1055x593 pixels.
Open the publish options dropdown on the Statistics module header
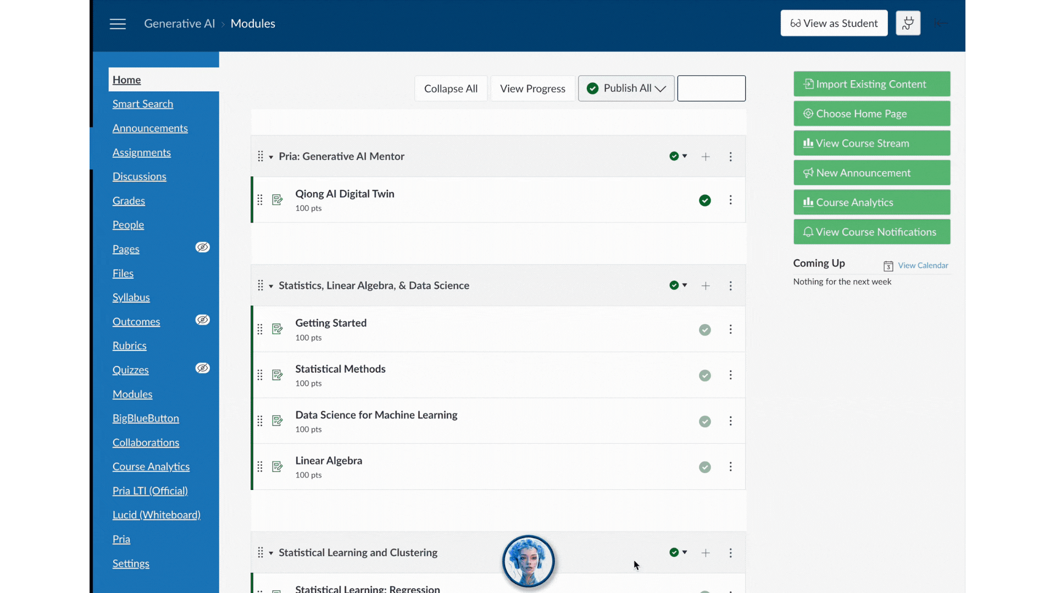coord(685,285)
